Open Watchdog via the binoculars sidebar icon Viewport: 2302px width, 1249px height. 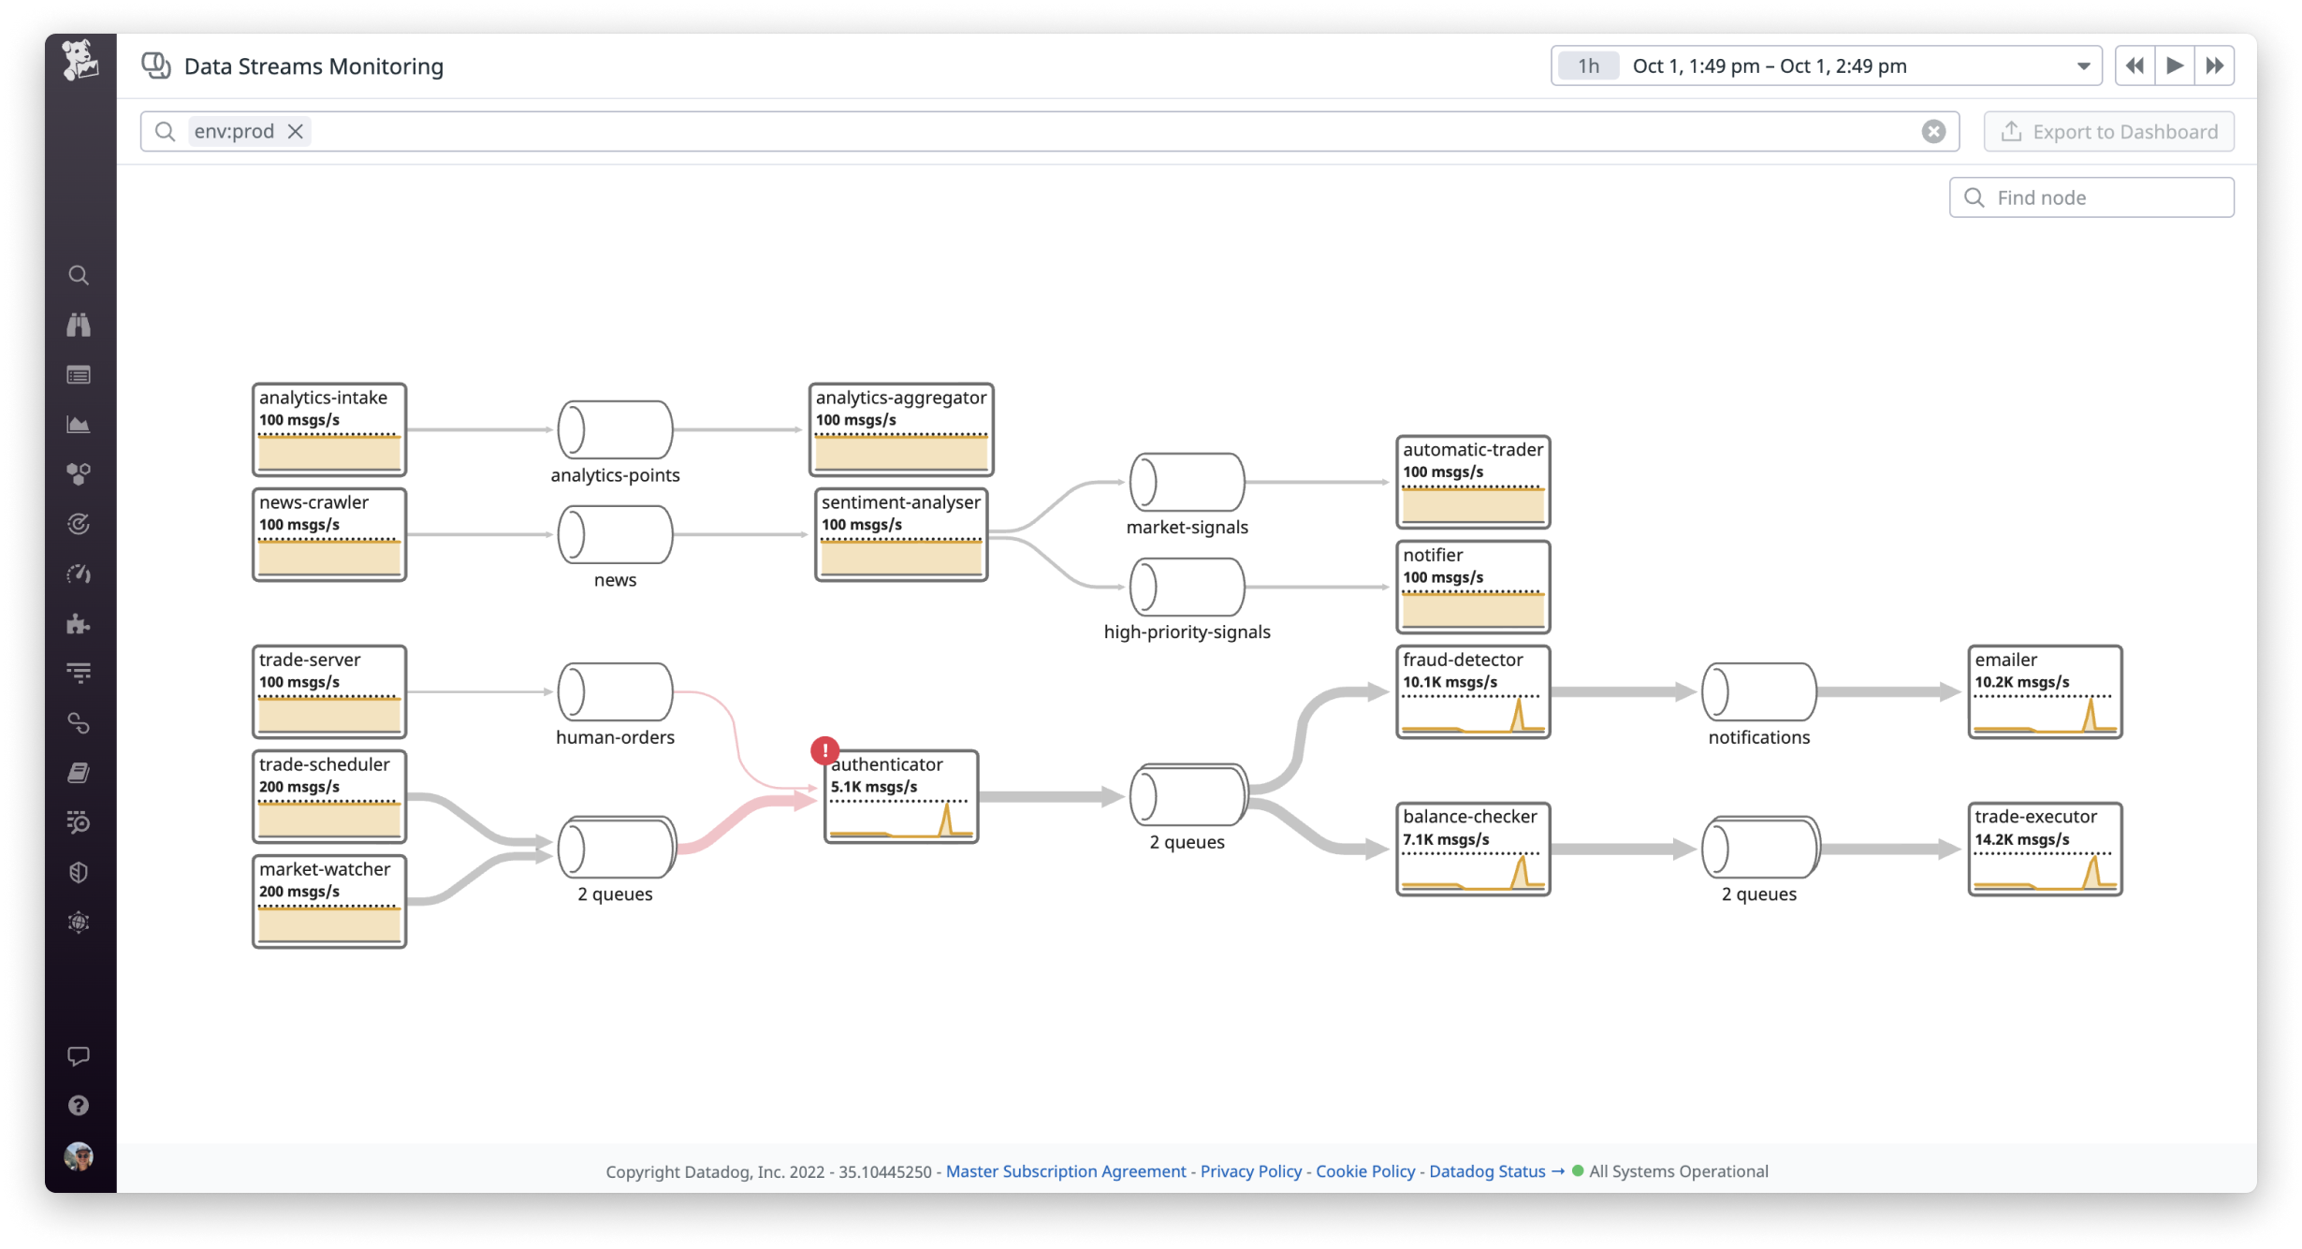coord(80,325)
